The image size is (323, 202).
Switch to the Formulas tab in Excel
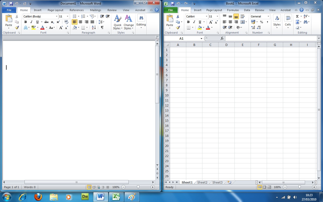pyautogui.click(x=233, y=10)
